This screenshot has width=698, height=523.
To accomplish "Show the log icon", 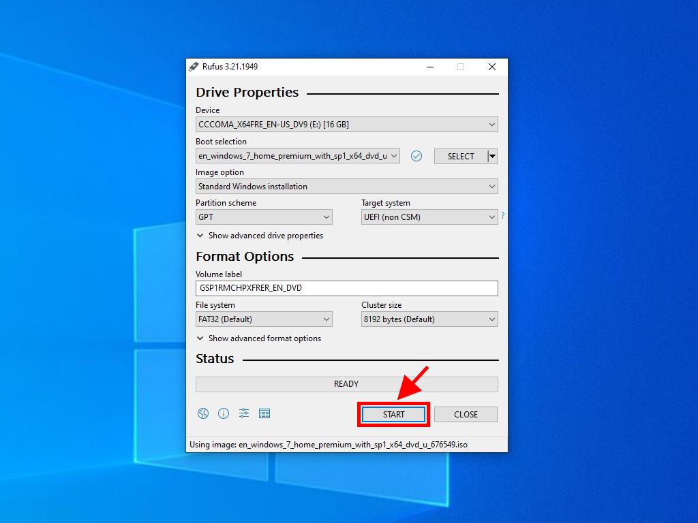I will coord(264,413).
